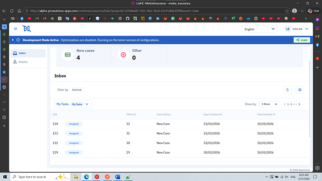Open the browser profile icon
This screenshot has height=181, width=322.
pos(294,11)
